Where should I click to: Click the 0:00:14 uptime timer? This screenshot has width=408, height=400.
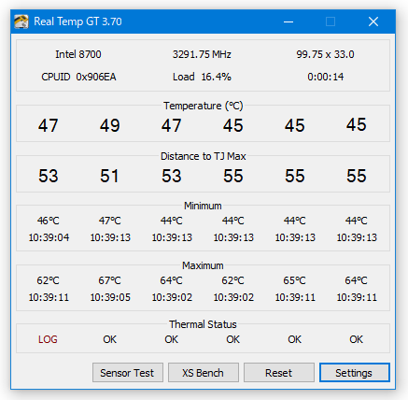(x=326, y=77)
